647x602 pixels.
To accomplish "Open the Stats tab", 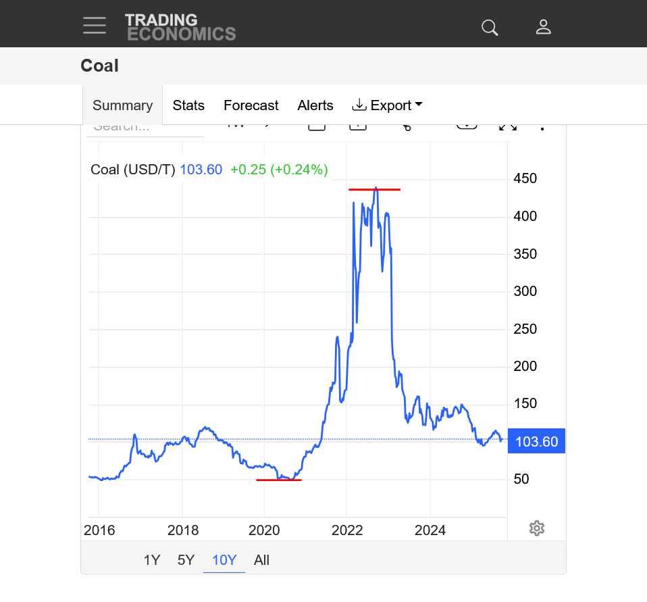I will click(x=188, y=105).
